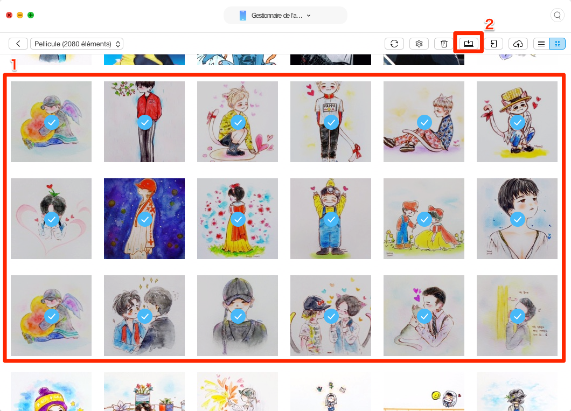Viewport: 571px width, 411px height.
Task: Select the black cap and mask boy thumbnail
Action: click(238, 316)
